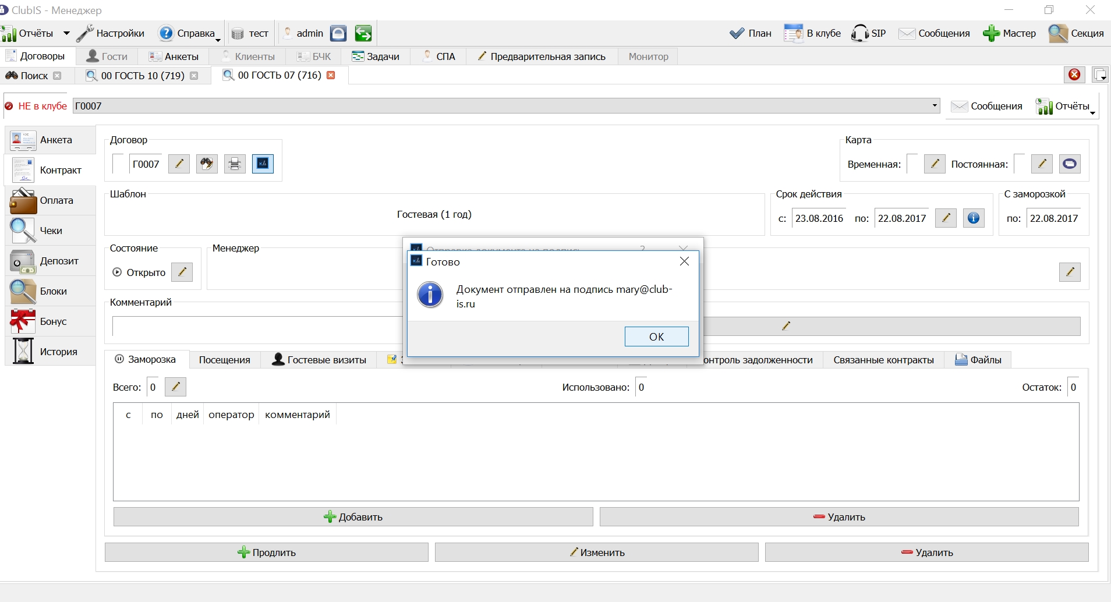This screenshot has width=1111, height=602.
Task: Toggle the checkbox beside contract number Г0007
Action: (x=118, y=164)
